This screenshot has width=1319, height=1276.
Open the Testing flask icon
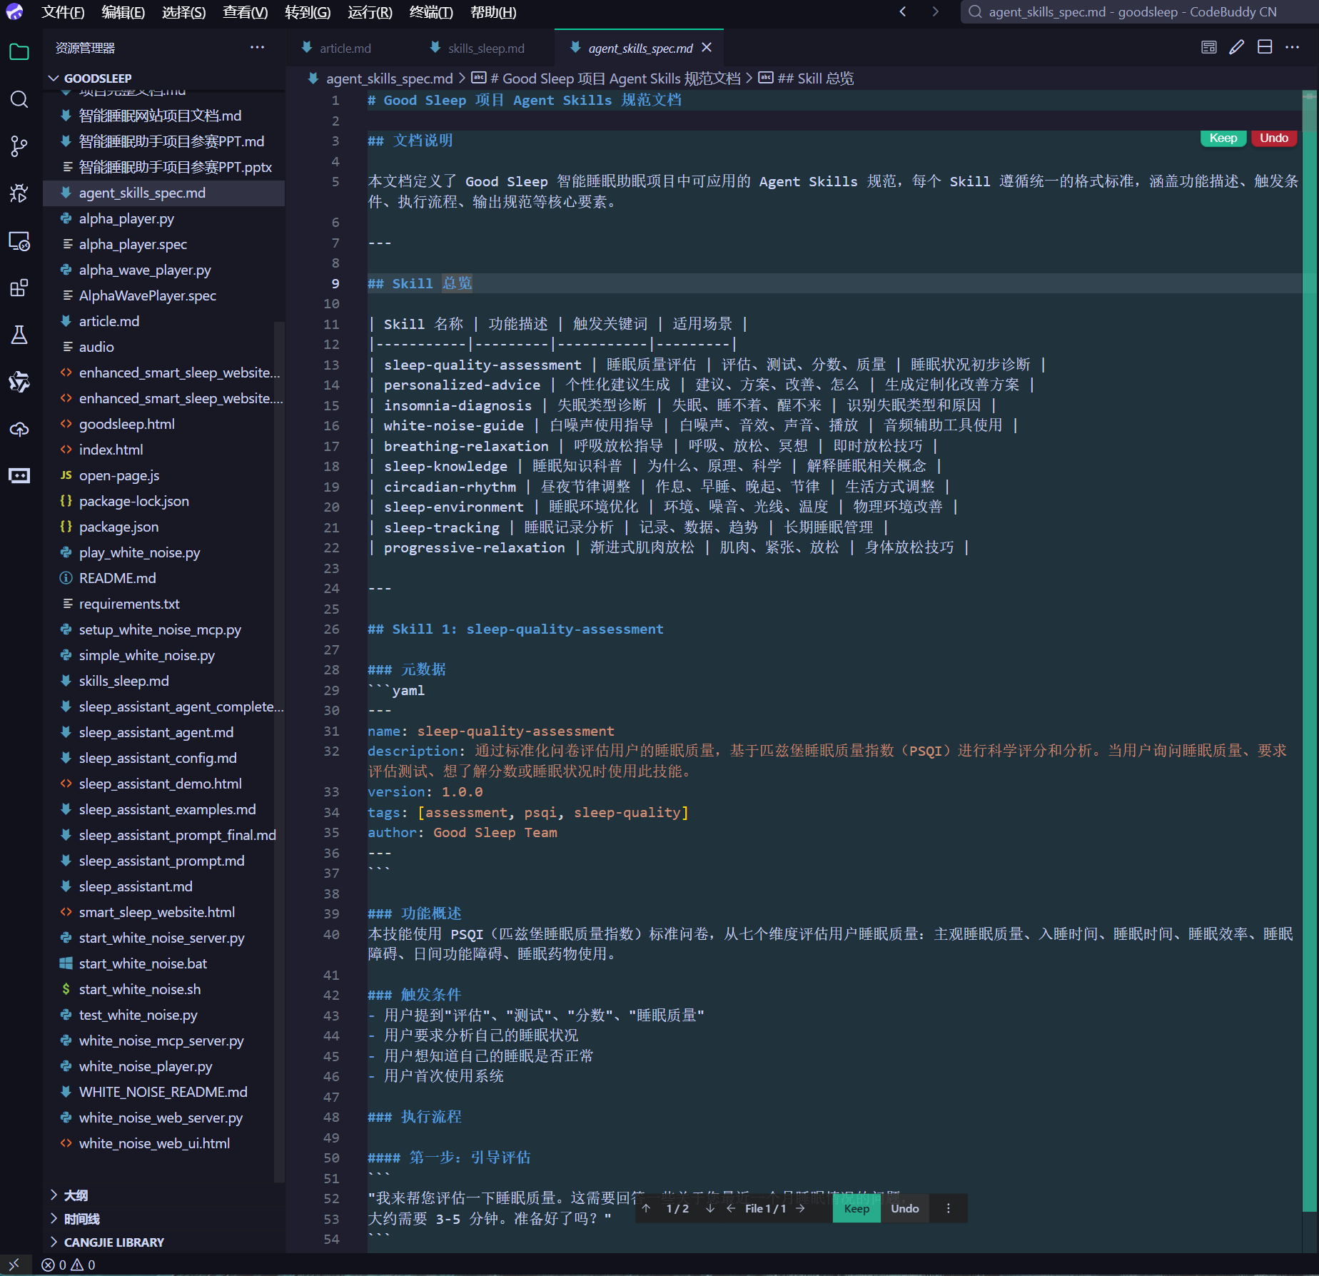pos(19,335)
